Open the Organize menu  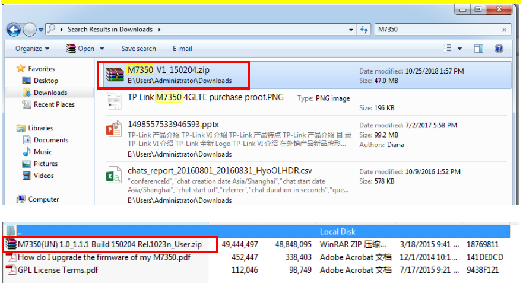tap(32, 49)
